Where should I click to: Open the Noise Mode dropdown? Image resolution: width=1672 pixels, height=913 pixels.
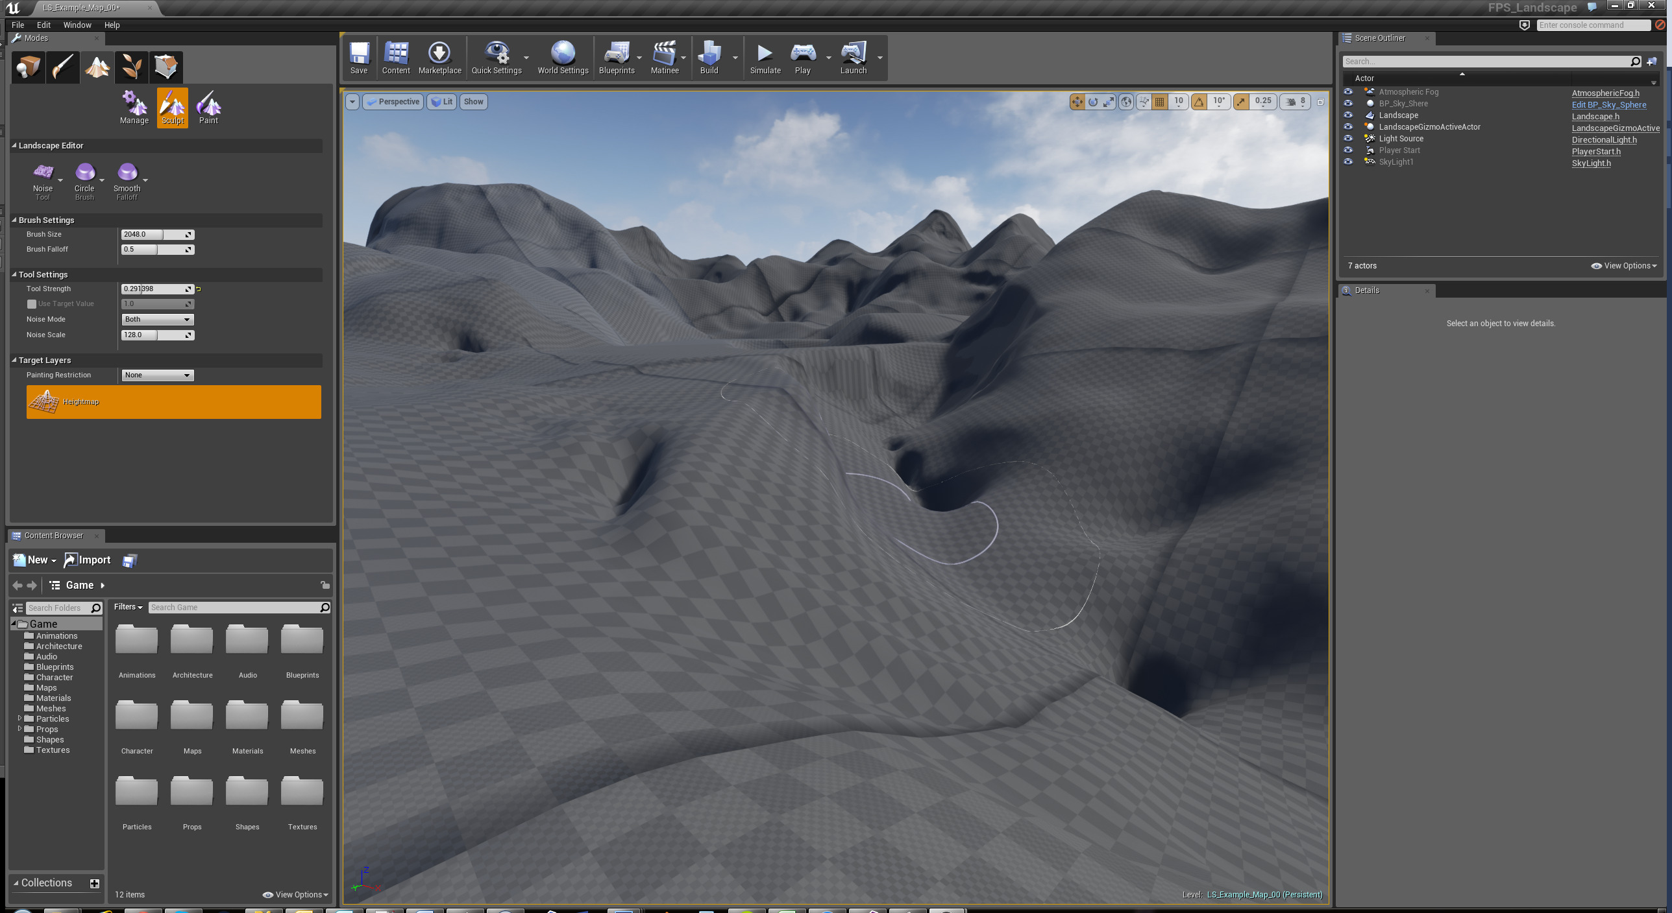157,319
